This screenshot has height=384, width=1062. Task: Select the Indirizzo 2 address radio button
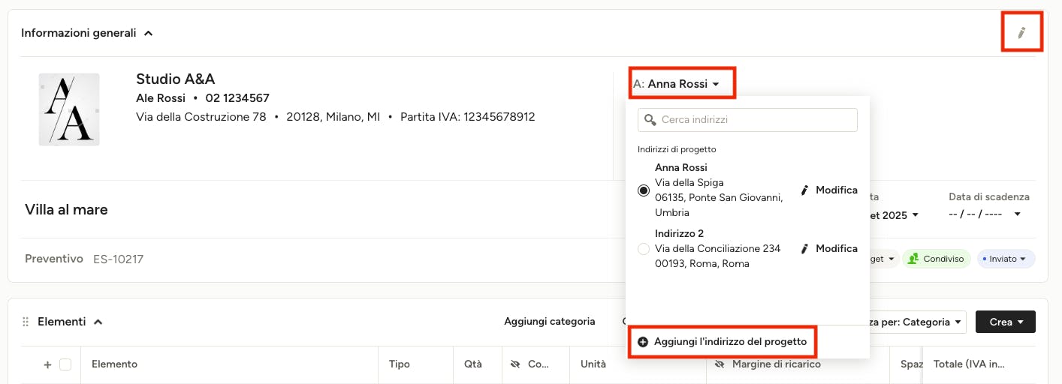click(644, 249)
